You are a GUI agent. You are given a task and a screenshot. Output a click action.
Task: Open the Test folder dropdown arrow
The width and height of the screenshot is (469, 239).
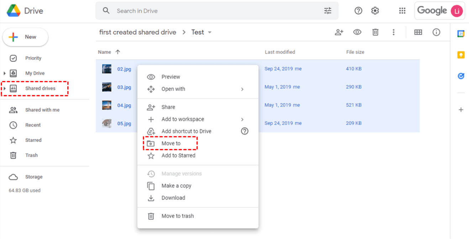pos(210,32)
